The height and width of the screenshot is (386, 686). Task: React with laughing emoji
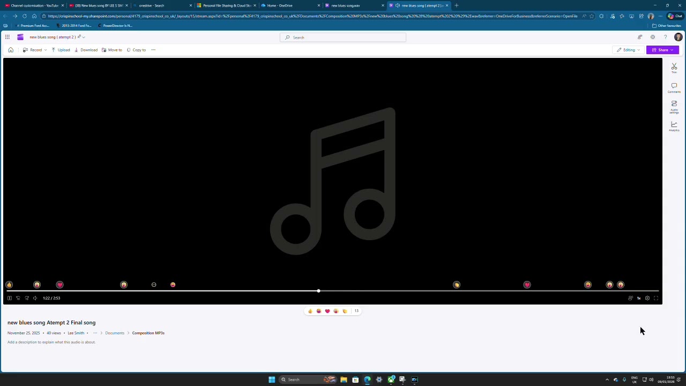[319, 311]
